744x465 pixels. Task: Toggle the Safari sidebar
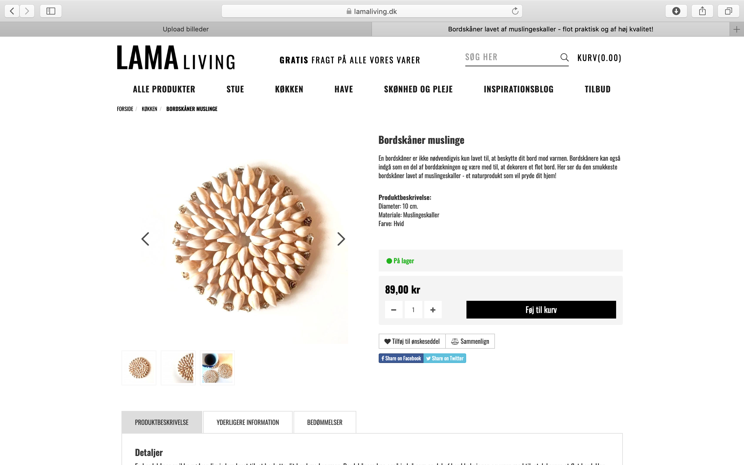click(51, 11)
